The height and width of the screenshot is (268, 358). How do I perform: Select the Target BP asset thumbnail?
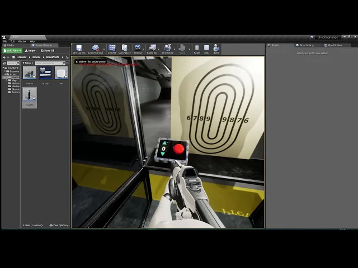click(x=30, y=97)
